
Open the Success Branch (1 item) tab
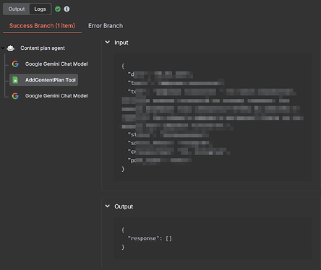pyautogui.click(x=42, y=26)
